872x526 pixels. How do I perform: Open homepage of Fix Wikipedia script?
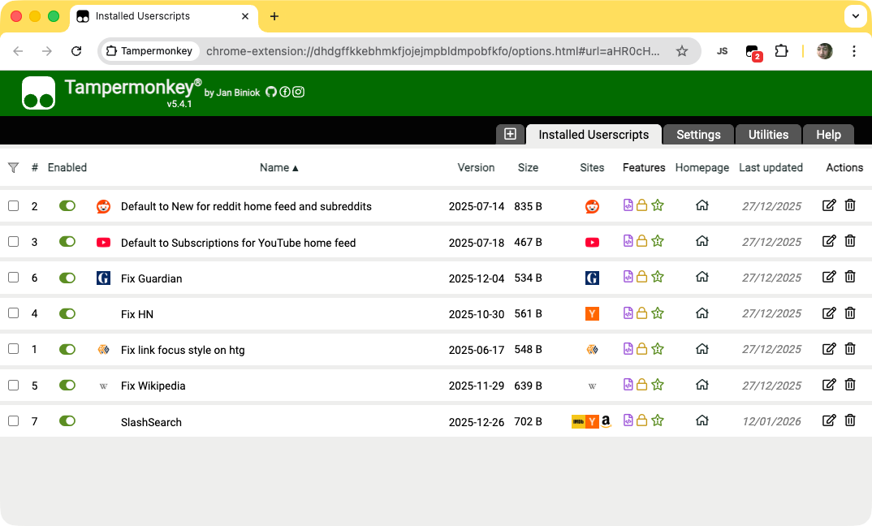pos(701,385)
